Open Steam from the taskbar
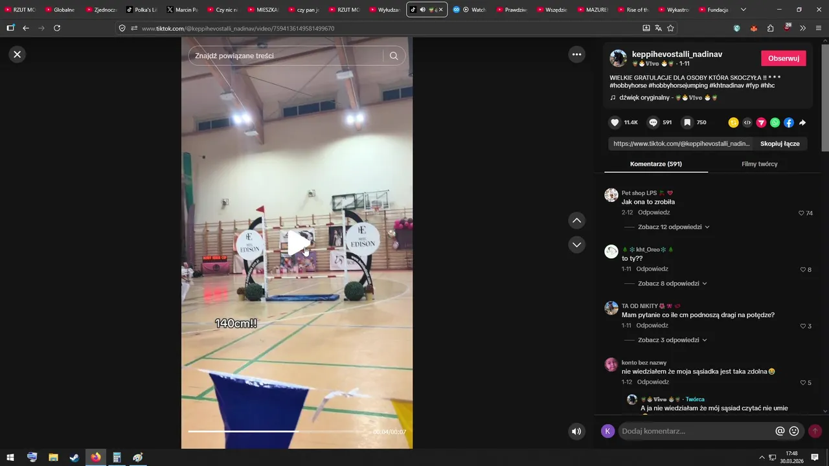The height and width of the screenshot is (466, 829). pyautogui.click(x=74, y=458)
